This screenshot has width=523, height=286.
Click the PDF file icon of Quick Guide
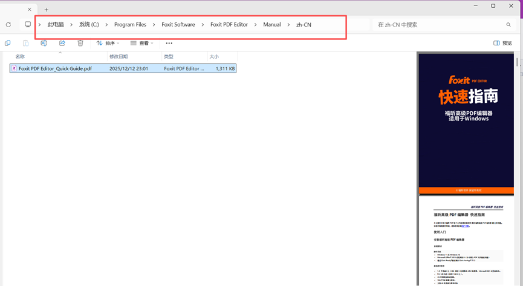point(14,69)
